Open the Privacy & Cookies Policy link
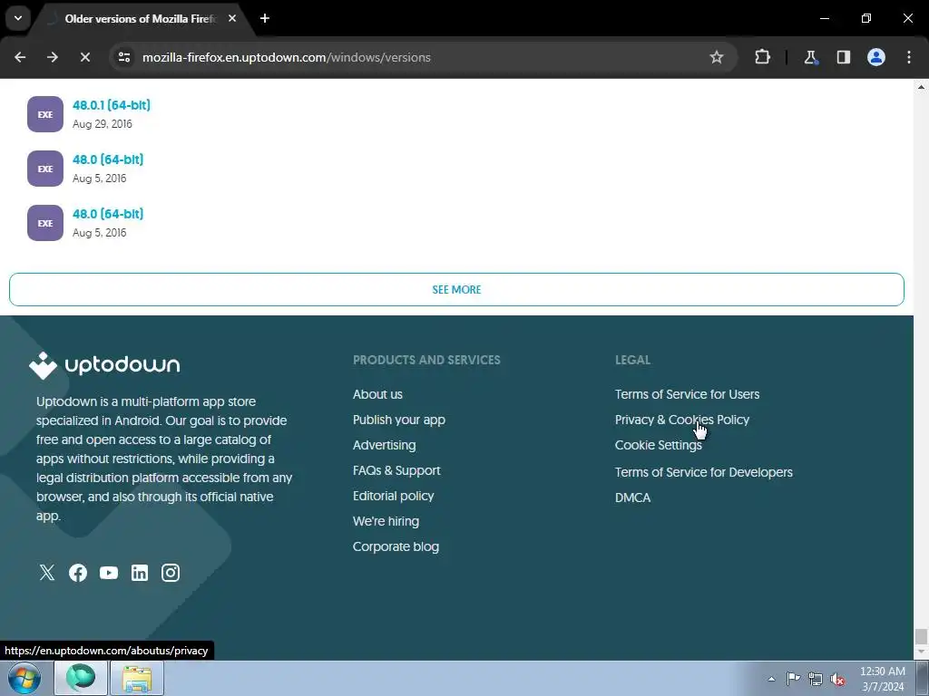 click(x=682, y=420)
